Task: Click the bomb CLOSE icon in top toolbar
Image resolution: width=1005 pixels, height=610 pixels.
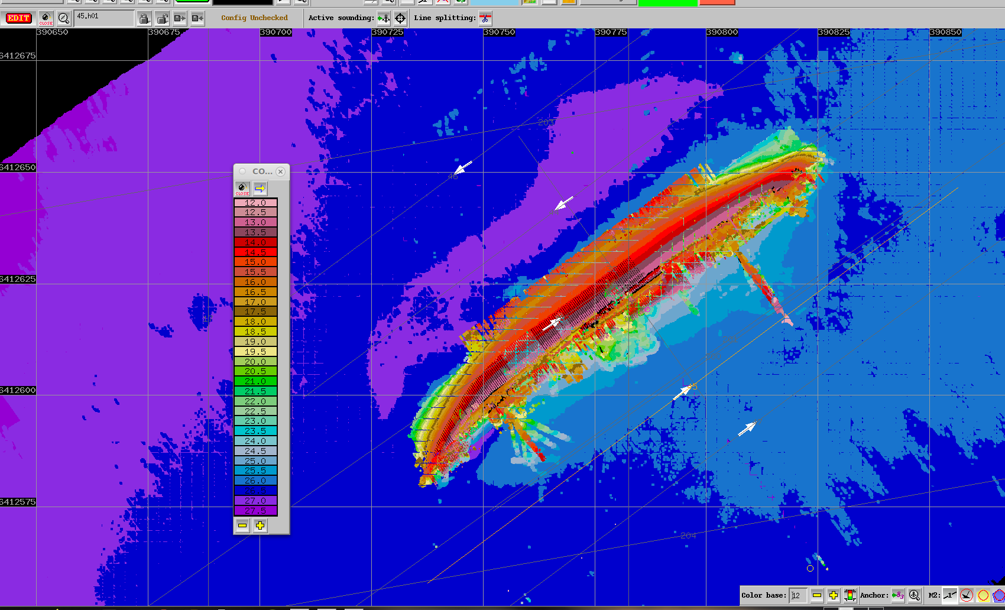Action: coord(46,18)
